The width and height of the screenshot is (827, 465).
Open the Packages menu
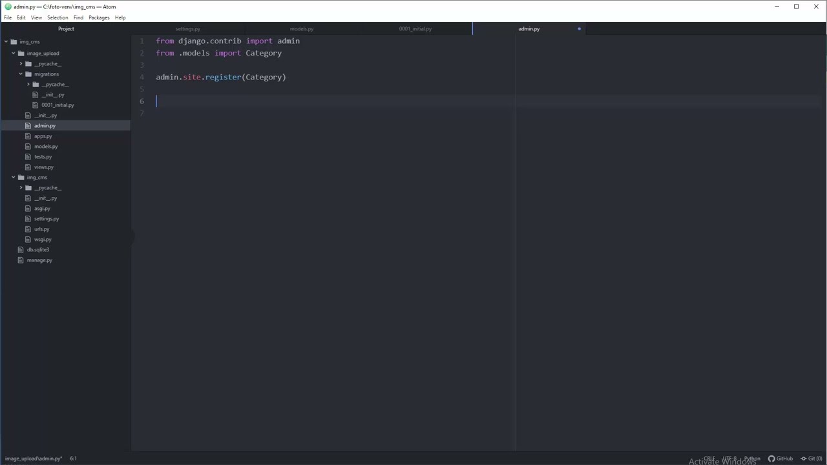[99, 17]
